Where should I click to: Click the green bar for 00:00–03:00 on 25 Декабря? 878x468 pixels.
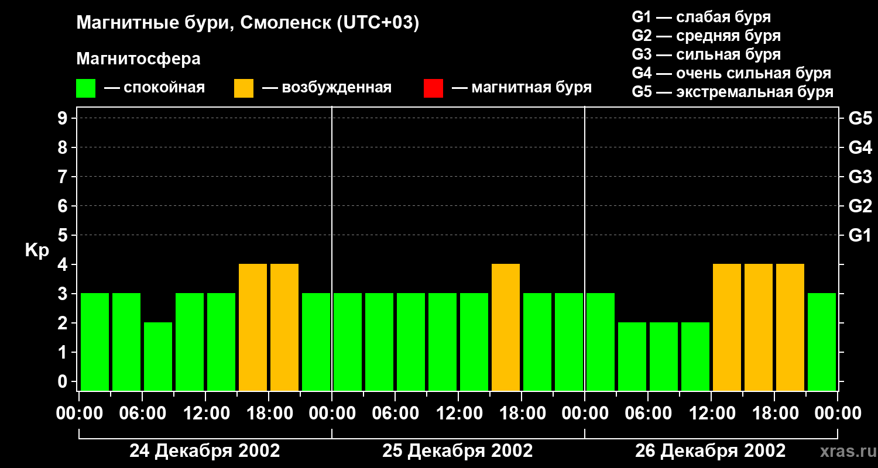[x=348, y=342]
